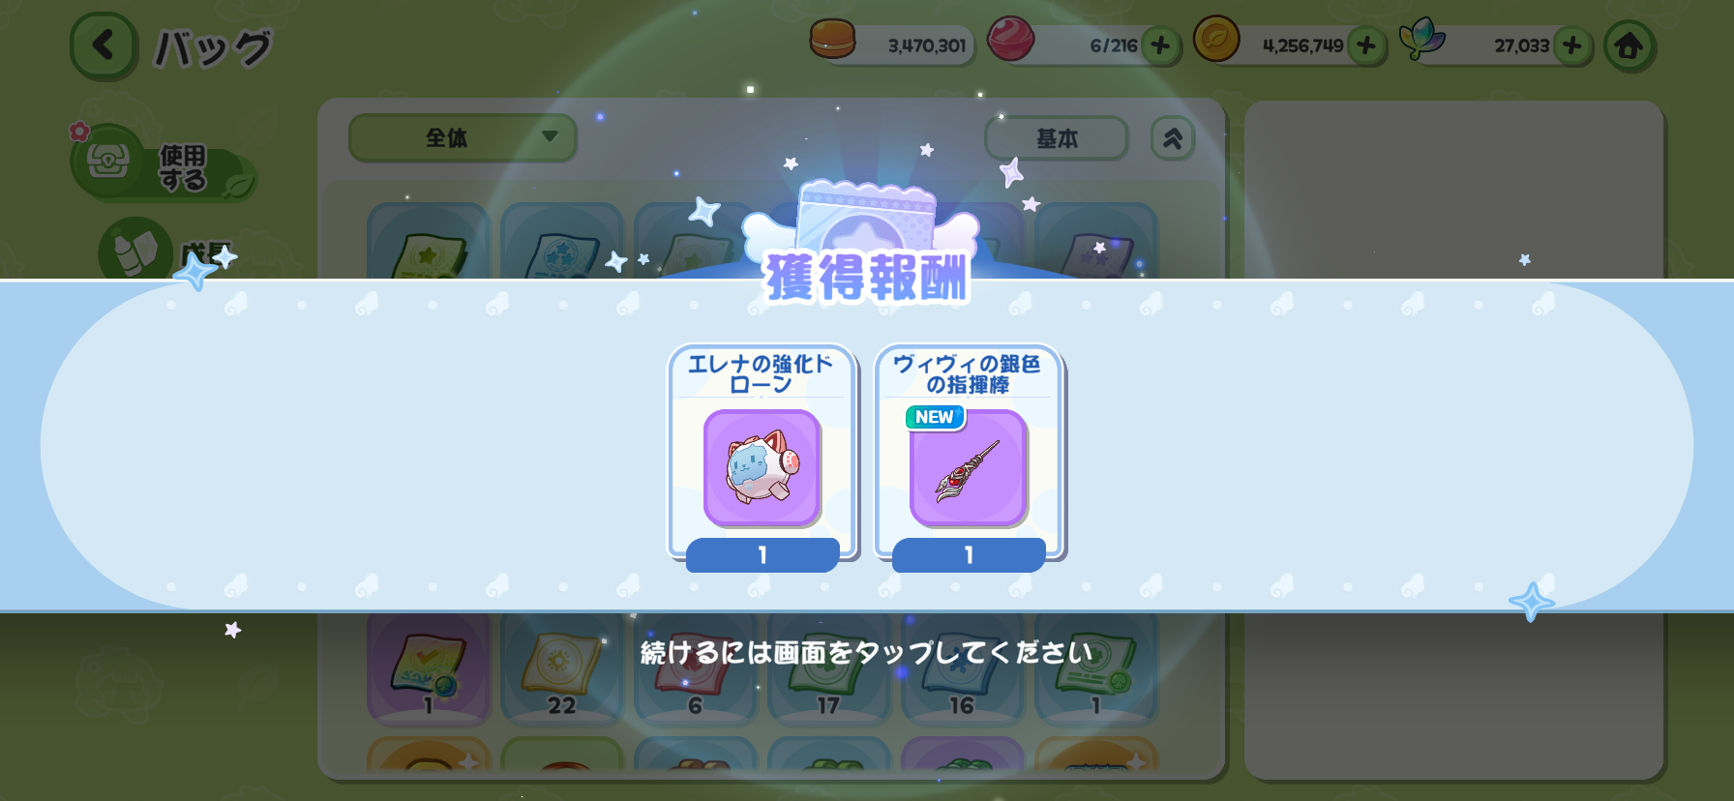Select the blue ticket with count 16
1734x801 pixels.
coord(962,669)
